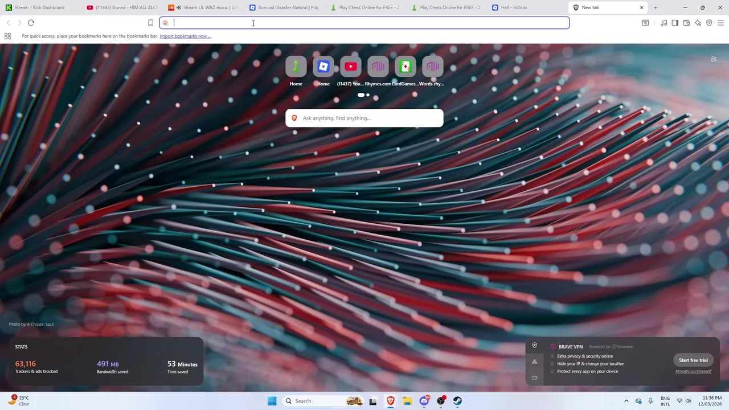729x410 pixels.
Task: Open the tab search icon in toolbar
Action: 645,23
